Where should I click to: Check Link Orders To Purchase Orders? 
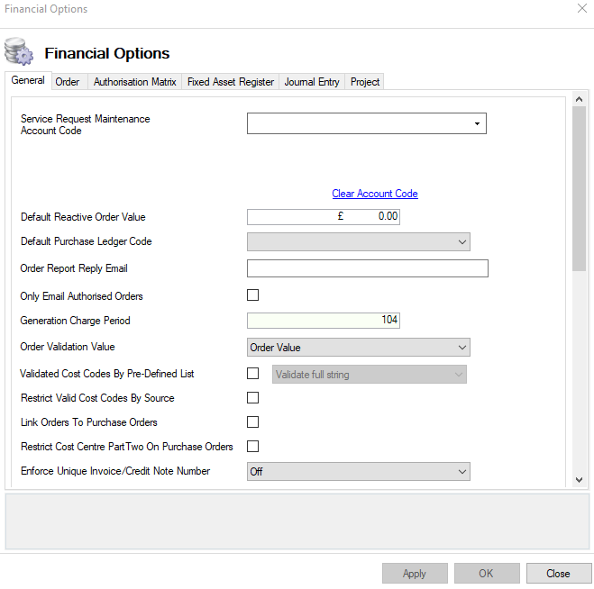point(253,422)
